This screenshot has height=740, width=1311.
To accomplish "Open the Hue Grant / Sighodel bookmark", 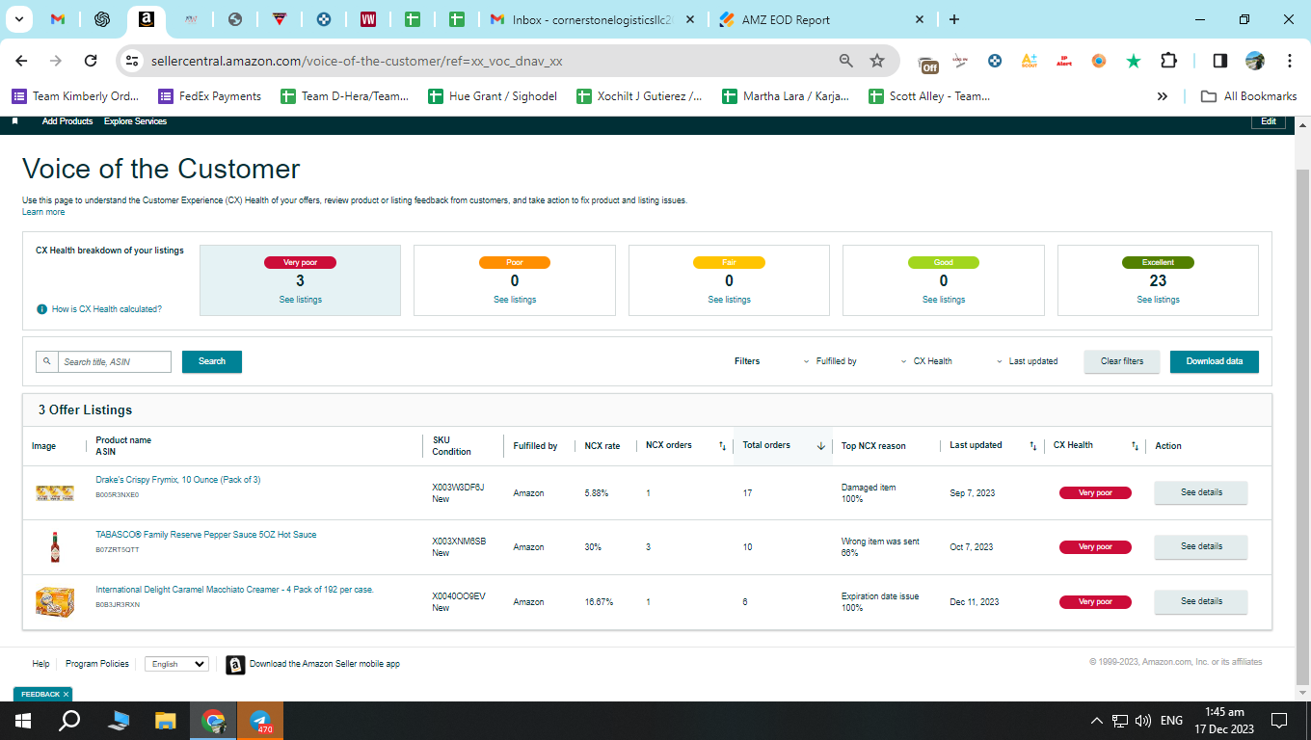I will click(x=493, y=96).
